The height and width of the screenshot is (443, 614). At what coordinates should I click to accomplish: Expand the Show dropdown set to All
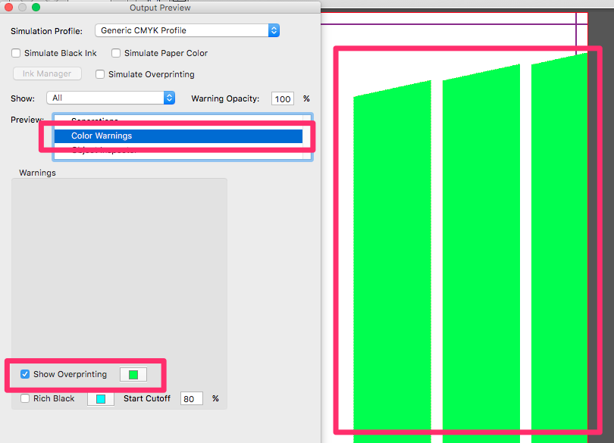[x=111, y=98]
